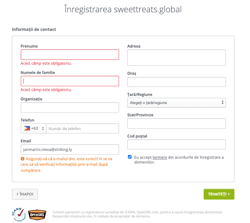This screenshot has width=250, height=223.
Task: Focus the Adresa text area
Action: (x=177, y=58)
